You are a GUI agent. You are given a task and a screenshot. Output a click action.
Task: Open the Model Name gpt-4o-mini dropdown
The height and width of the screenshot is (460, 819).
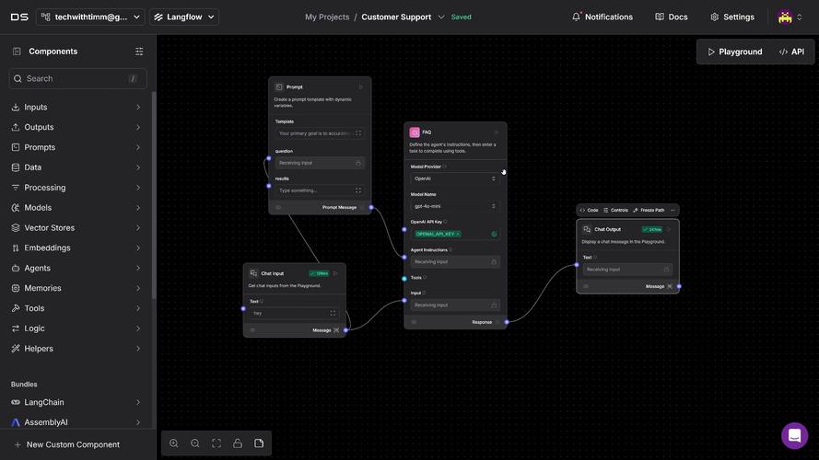(455, 206)
